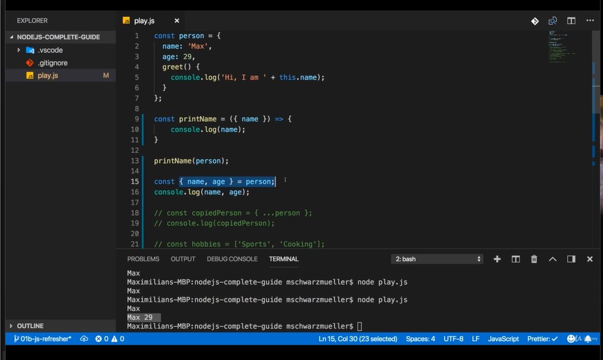Open the notifications bell icon

click(x=588, y=339)
